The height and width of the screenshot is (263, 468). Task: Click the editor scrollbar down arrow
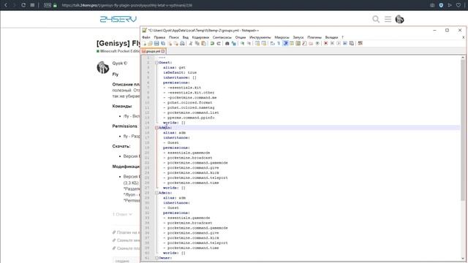pos(463,259)
